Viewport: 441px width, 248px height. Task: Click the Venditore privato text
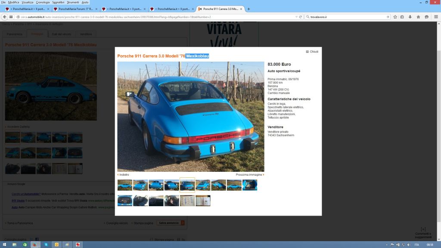point(278,132)
